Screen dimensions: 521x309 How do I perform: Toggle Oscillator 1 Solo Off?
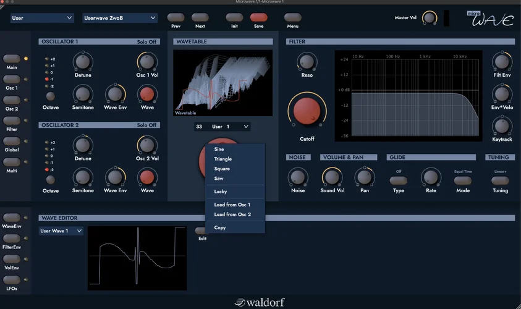(x=146, y=42)
